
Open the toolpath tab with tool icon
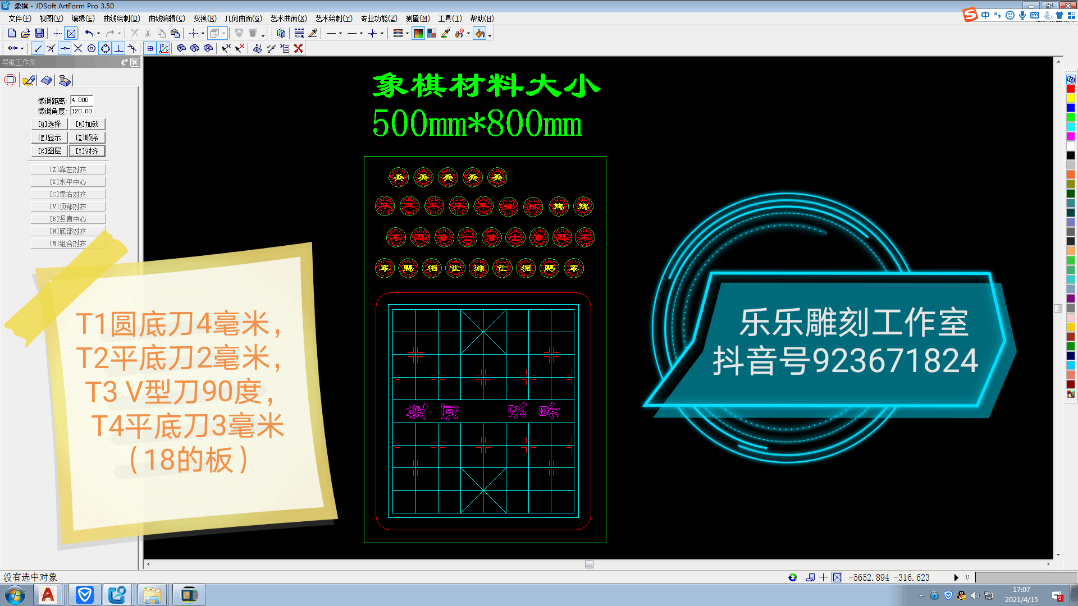coord(65,80)
